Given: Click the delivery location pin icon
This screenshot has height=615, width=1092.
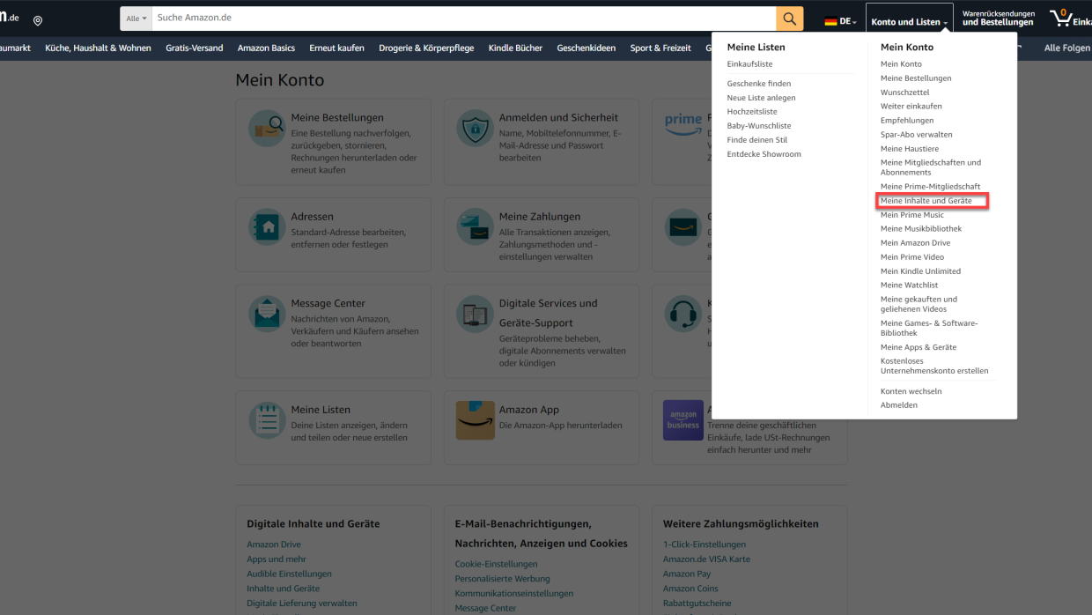Looking at the screenshot, I should tap(38, 20).
